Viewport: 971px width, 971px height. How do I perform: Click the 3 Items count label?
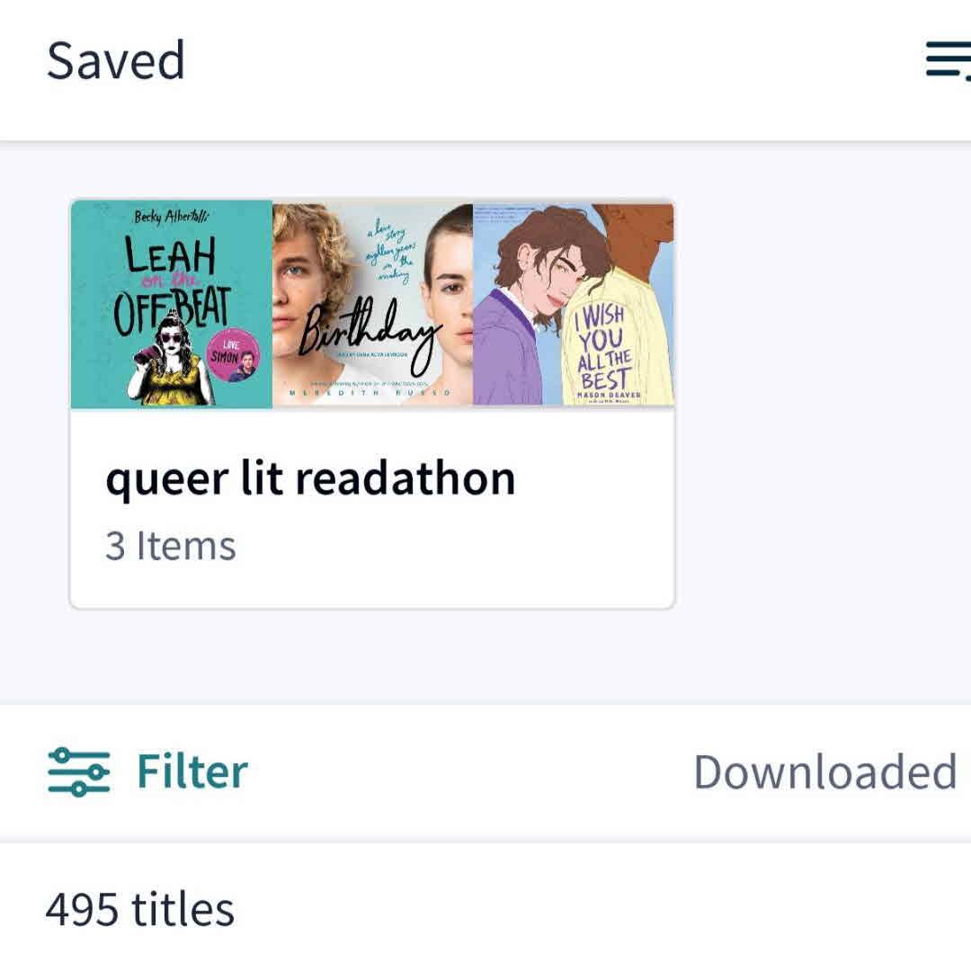point(170,547)
